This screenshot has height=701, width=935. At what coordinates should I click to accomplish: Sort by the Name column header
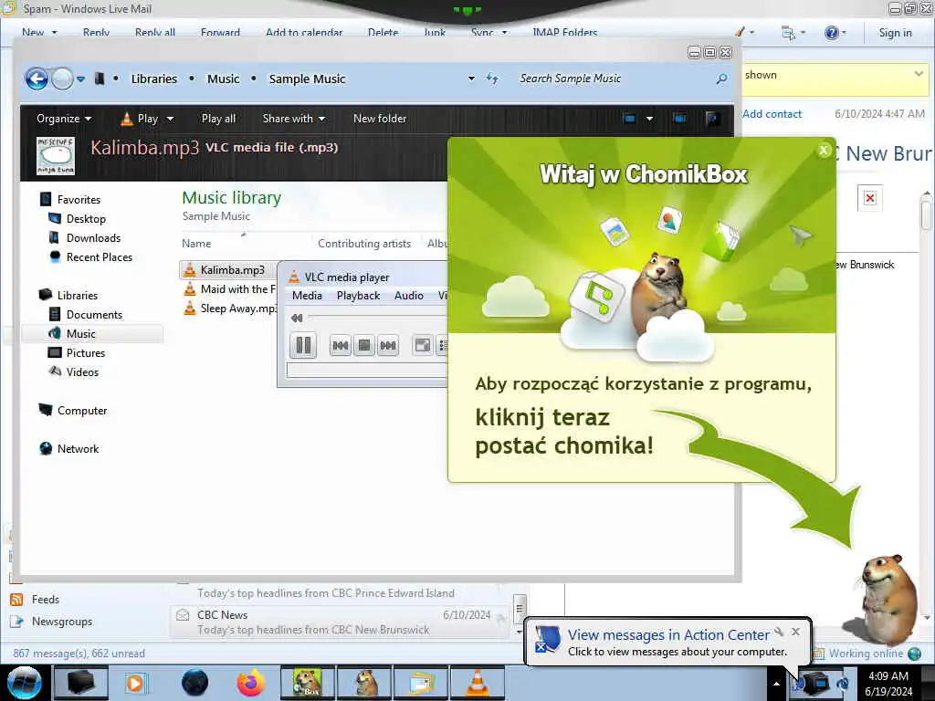coord(245,243)
